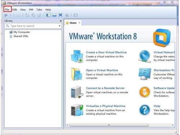The image size is (180, 135).
Task: Toggle the Show Library panel toolbar icon
Action: click(48, 15)
